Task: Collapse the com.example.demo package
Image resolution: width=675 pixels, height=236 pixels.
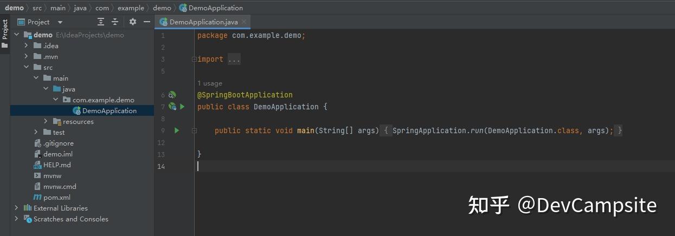Action: click(55, 100)
